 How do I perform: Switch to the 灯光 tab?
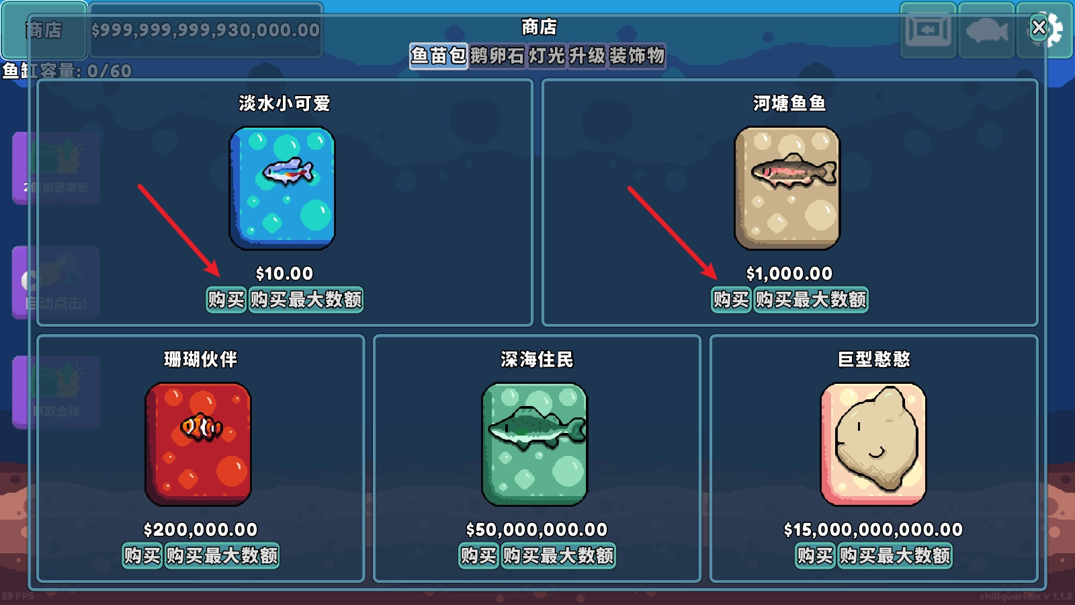coord(546,56)
